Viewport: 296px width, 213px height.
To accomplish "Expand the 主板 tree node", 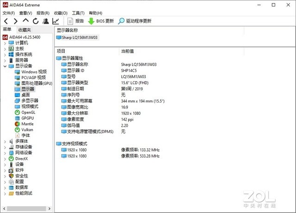I will click(5, 49).
